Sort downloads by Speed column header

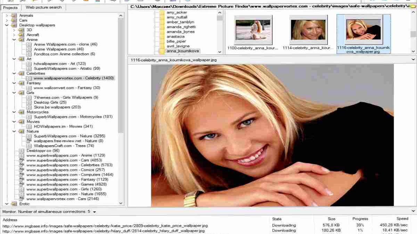coord(402,219)
